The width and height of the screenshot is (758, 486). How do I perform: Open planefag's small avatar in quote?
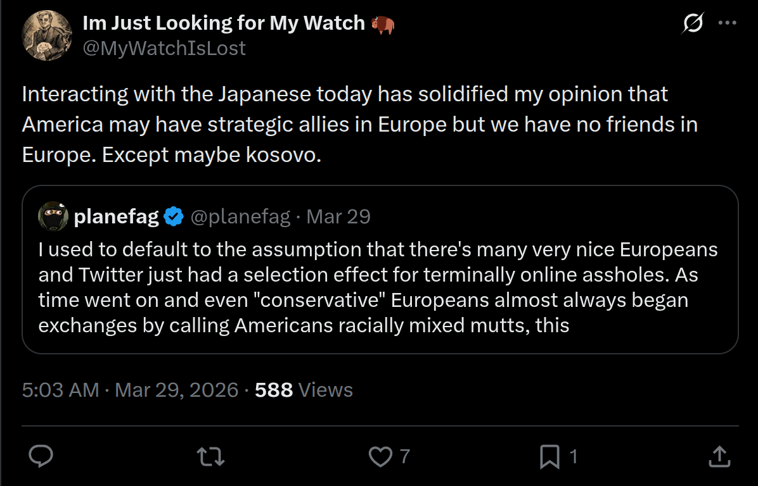click(x=53, y=217)
